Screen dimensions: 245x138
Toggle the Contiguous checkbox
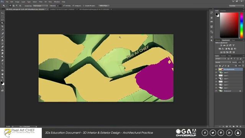pyautogui.click(x=73, y=6)
